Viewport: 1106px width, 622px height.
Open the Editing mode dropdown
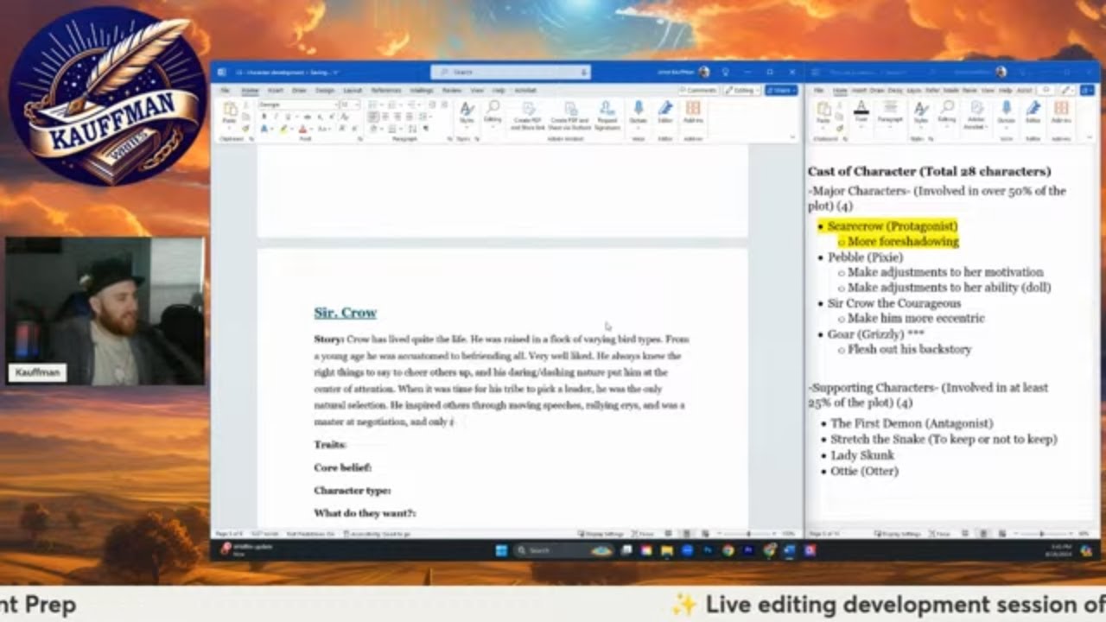[x=741, y=90]
